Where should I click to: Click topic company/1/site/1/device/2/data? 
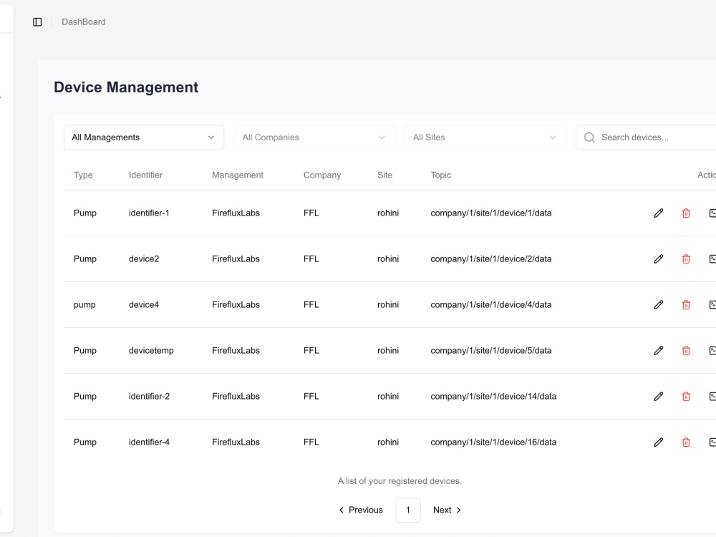point(491,259)
